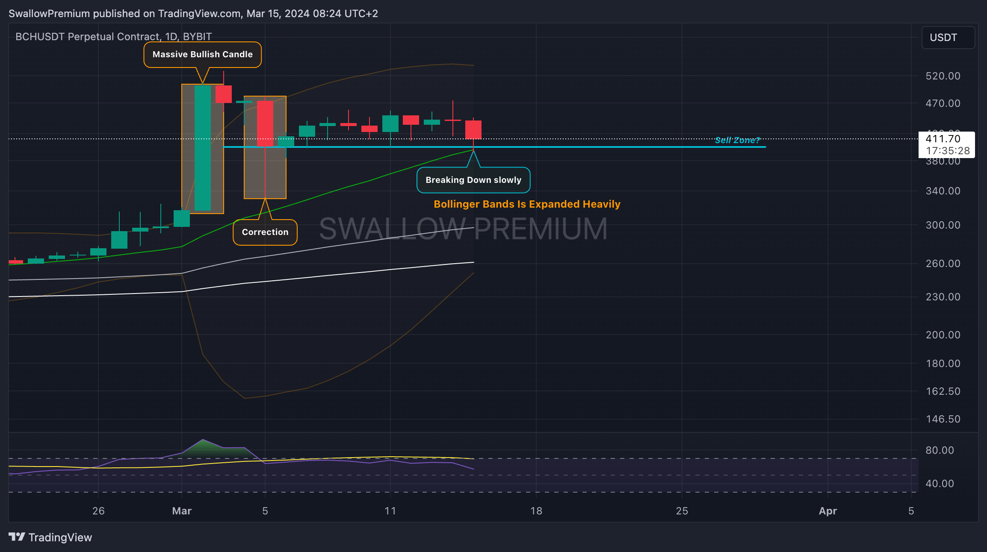The image size is (987, 552).
Task: Click the 40.00 RSI axis label
Action: pos(940,484)
